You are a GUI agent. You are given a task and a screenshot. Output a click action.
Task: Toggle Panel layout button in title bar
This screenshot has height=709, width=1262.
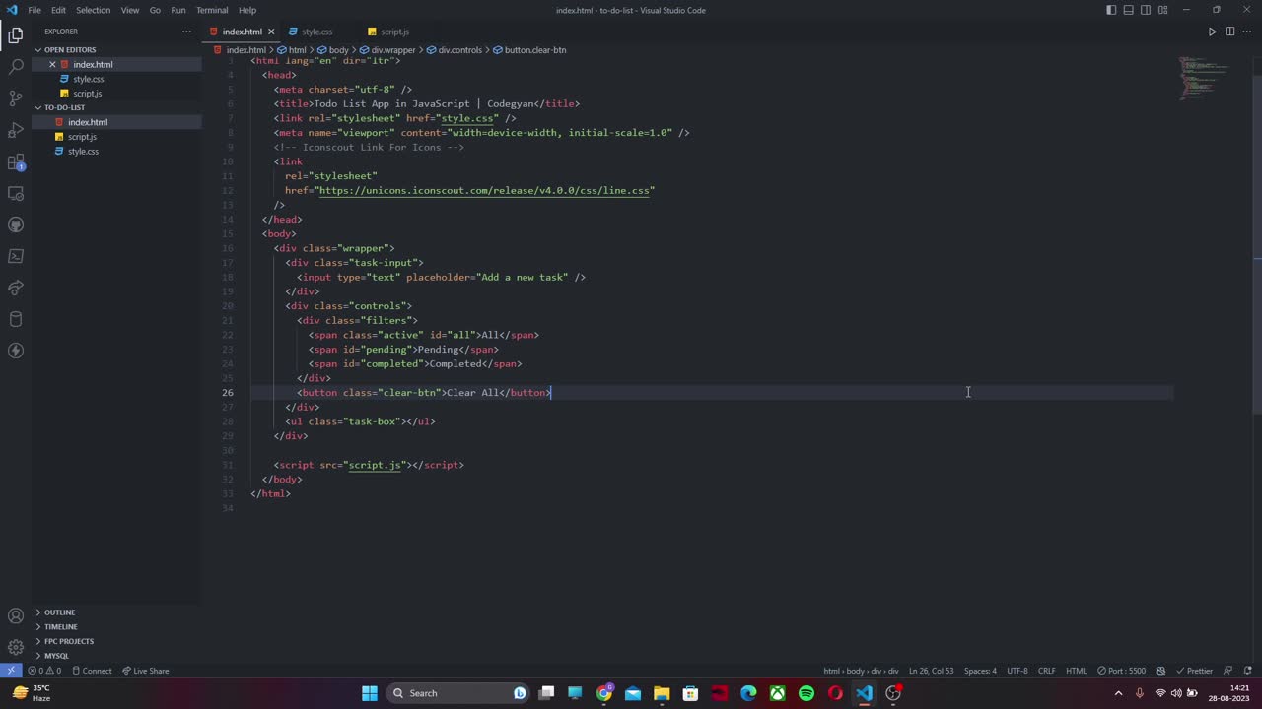point(1129,10)
